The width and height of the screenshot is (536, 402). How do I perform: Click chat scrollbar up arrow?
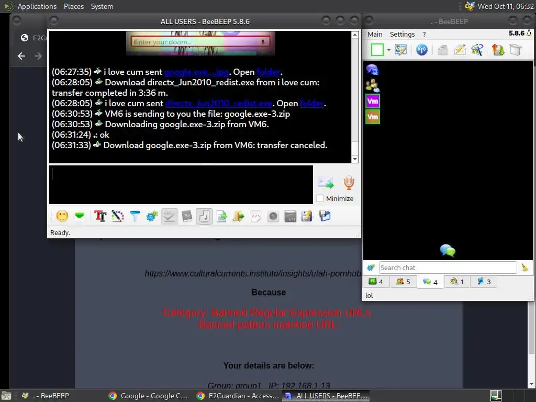click(x=355, y=35)
